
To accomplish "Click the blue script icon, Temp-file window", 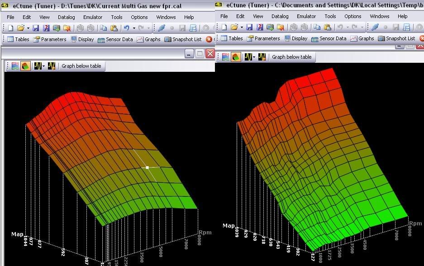I will pos(406,27).
